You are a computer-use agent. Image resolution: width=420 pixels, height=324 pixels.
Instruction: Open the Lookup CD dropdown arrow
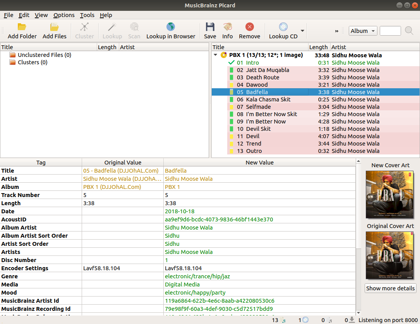[x=302, y=31]
